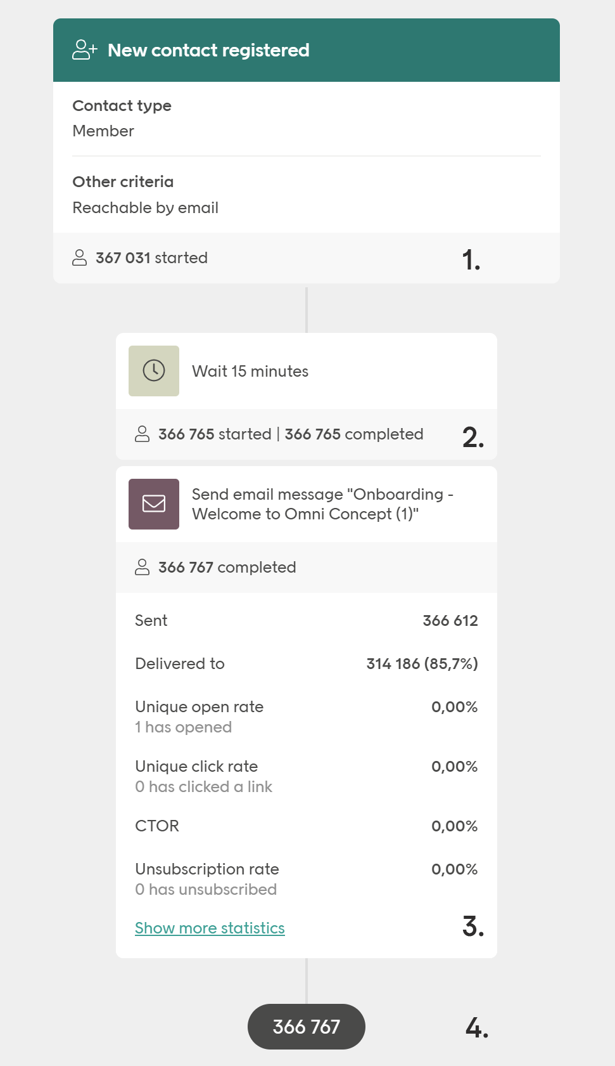615x1066 pixels.
Task: Click the envelope icon for email step
Action: (154, 504)
